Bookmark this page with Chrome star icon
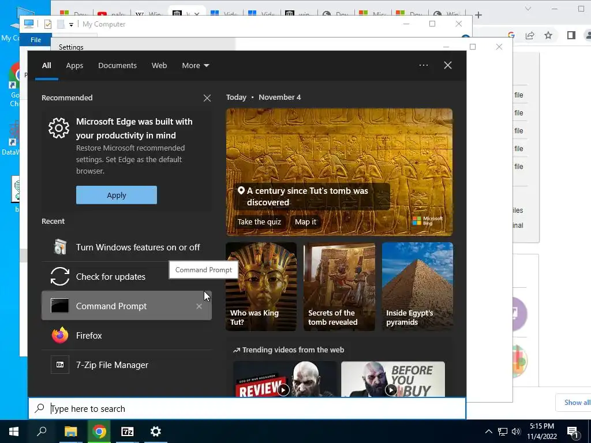The width and height of the screenshot is (591, 443). coord(548,35)
